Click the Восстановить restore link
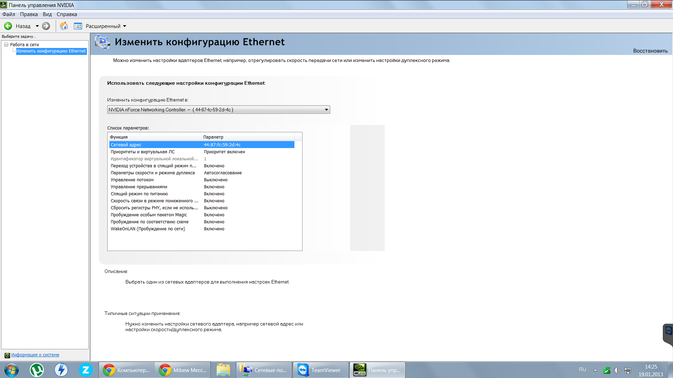The height and width of the screenshot is (378, 673). (650, 51)
